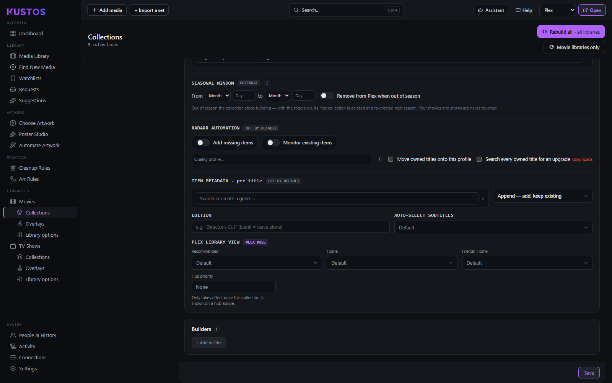Check Move owned titles onto this profile

click(x=391, y=159)
